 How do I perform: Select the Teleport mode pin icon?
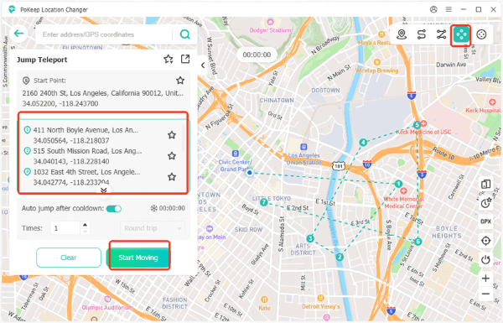(402, 34)
